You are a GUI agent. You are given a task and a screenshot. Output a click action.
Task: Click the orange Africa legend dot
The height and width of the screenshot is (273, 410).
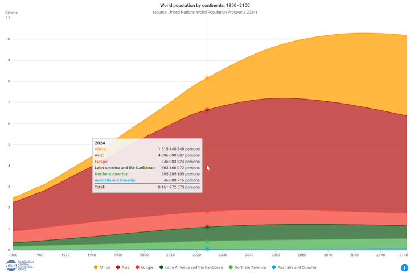pos(96,267)
